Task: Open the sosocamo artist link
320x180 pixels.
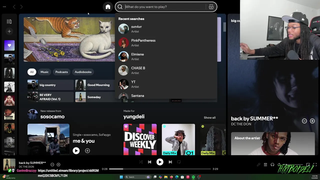Action: click(x=52, y=117)
